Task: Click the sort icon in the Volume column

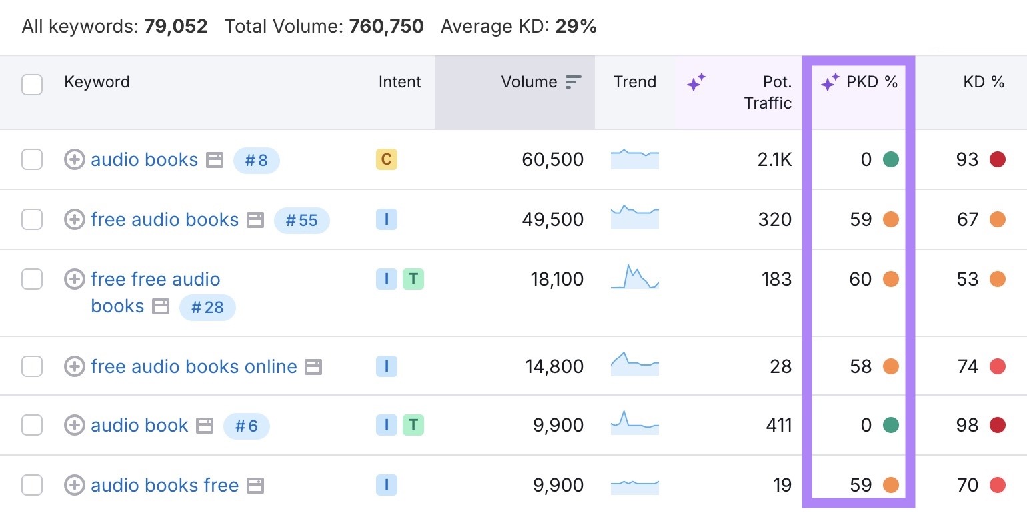Action: [572, 81]
